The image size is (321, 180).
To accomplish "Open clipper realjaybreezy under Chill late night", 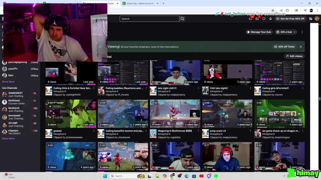I will [224, 95].
